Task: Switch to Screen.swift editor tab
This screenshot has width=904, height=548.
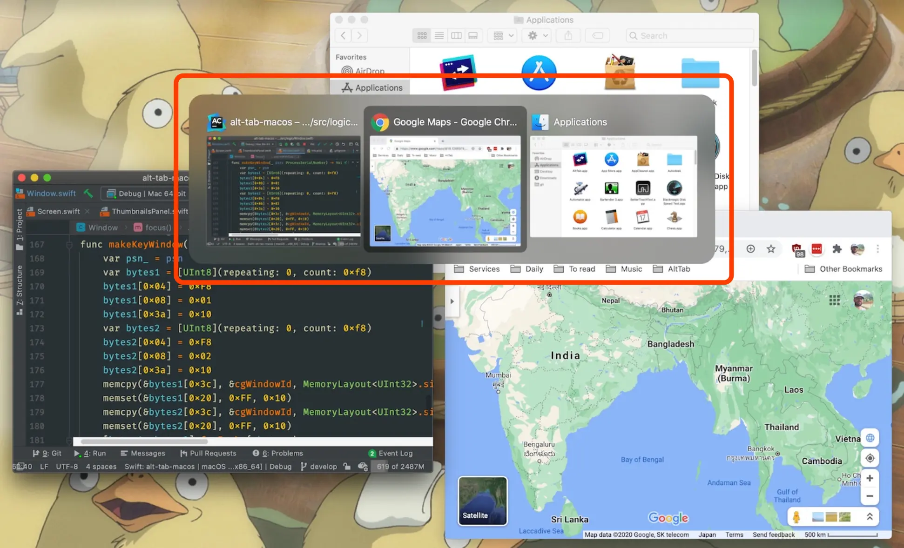Action: 54,211
